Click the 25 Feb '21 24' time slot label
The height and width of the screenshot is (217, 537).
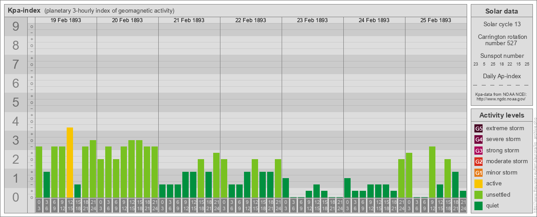coord(463,206)
